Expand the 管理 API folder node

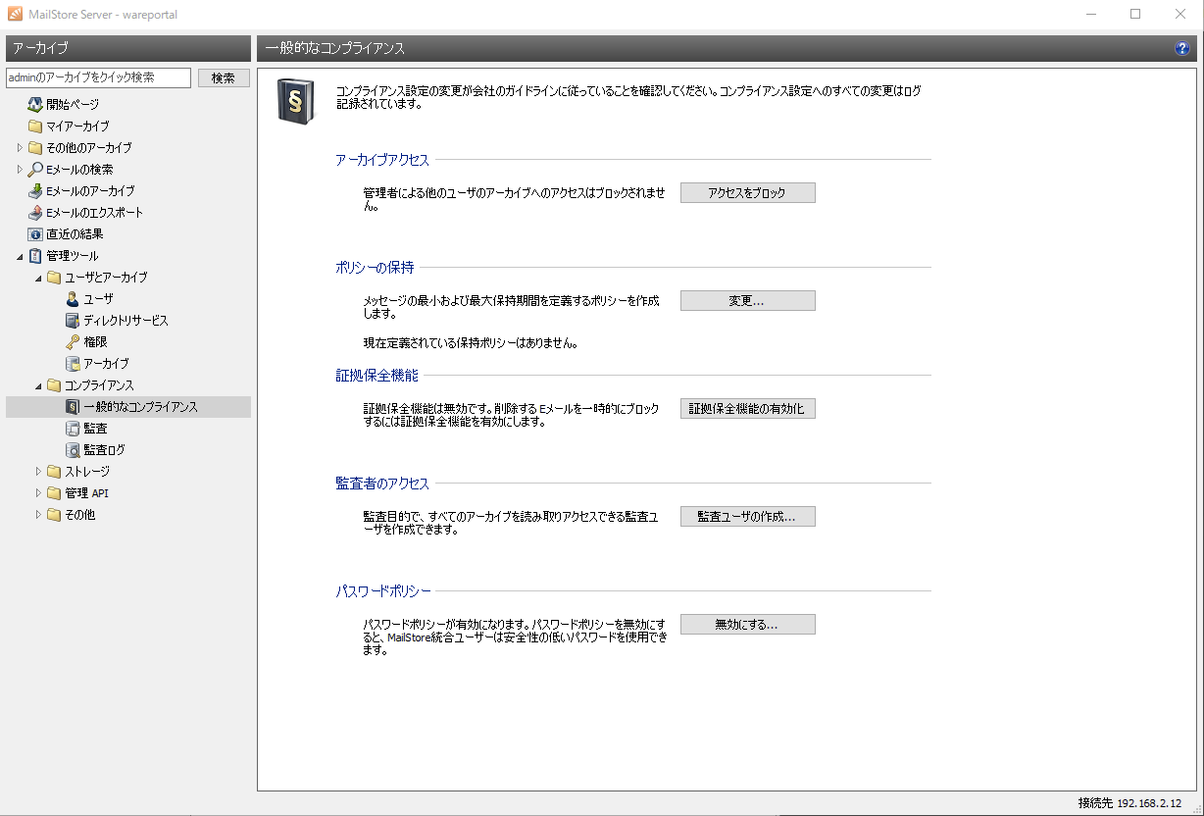click(x=39, y=493)
